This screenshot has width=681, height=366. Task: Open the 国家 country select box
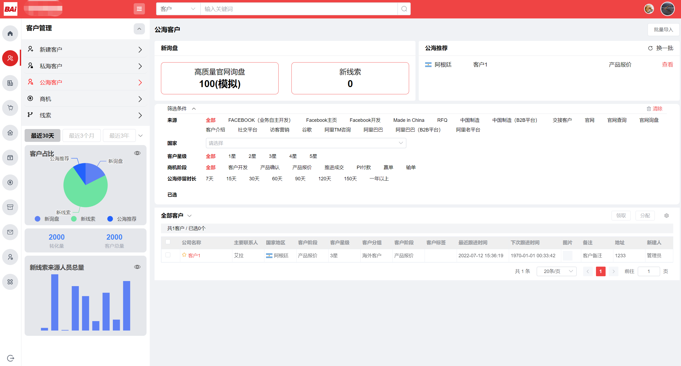(306, 143)
